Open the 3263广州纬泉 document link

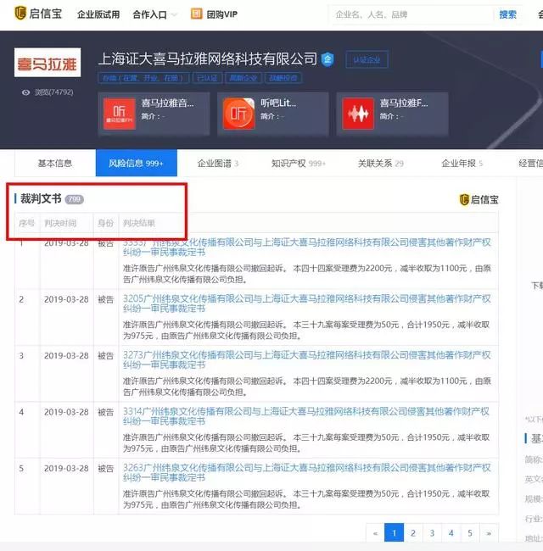(x=306, y=472)
